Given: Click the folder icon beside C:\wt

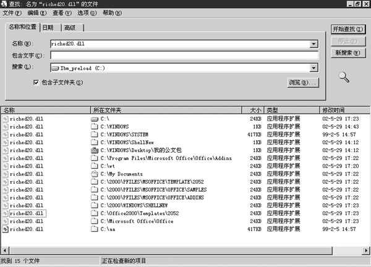Looking at the screenshot, I should (95, 166).
